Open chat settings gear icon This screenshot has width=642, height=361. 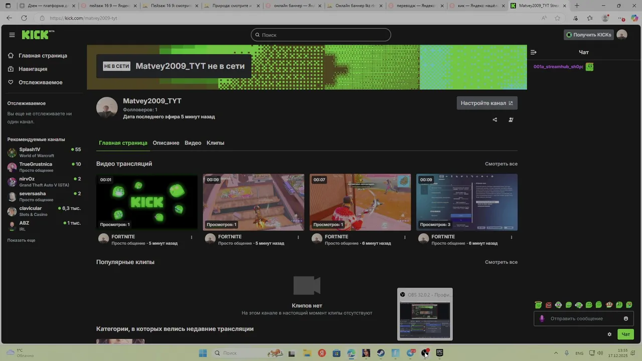(610, 334)
